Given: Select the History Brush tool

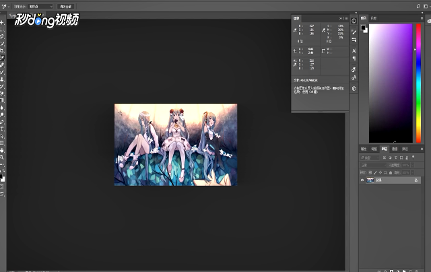Looking at the screenshot, I should 2,86.
